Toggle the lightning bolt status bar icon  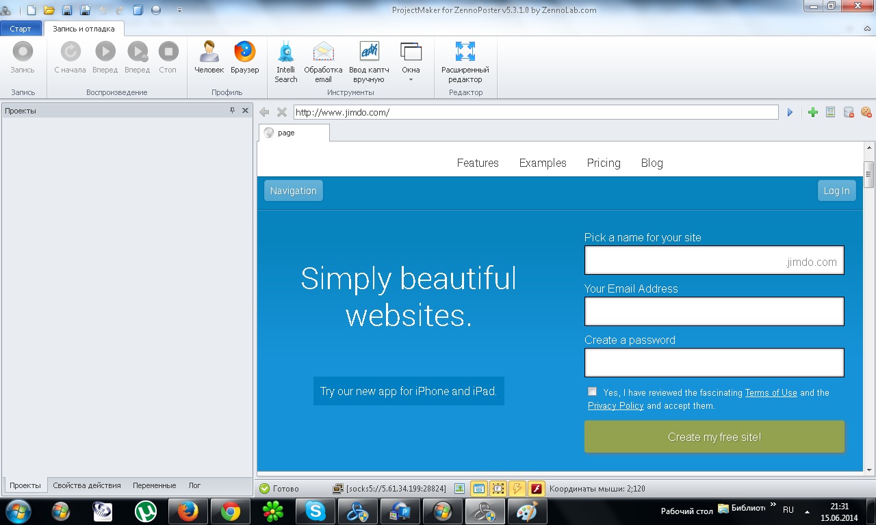pyautogui.click(x=517, y=489)
